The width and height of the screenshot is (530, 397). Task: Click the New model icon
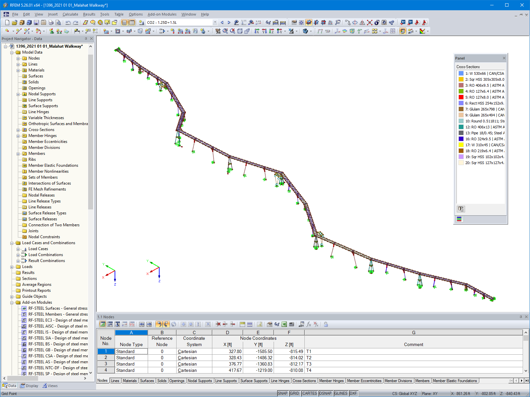7,22
